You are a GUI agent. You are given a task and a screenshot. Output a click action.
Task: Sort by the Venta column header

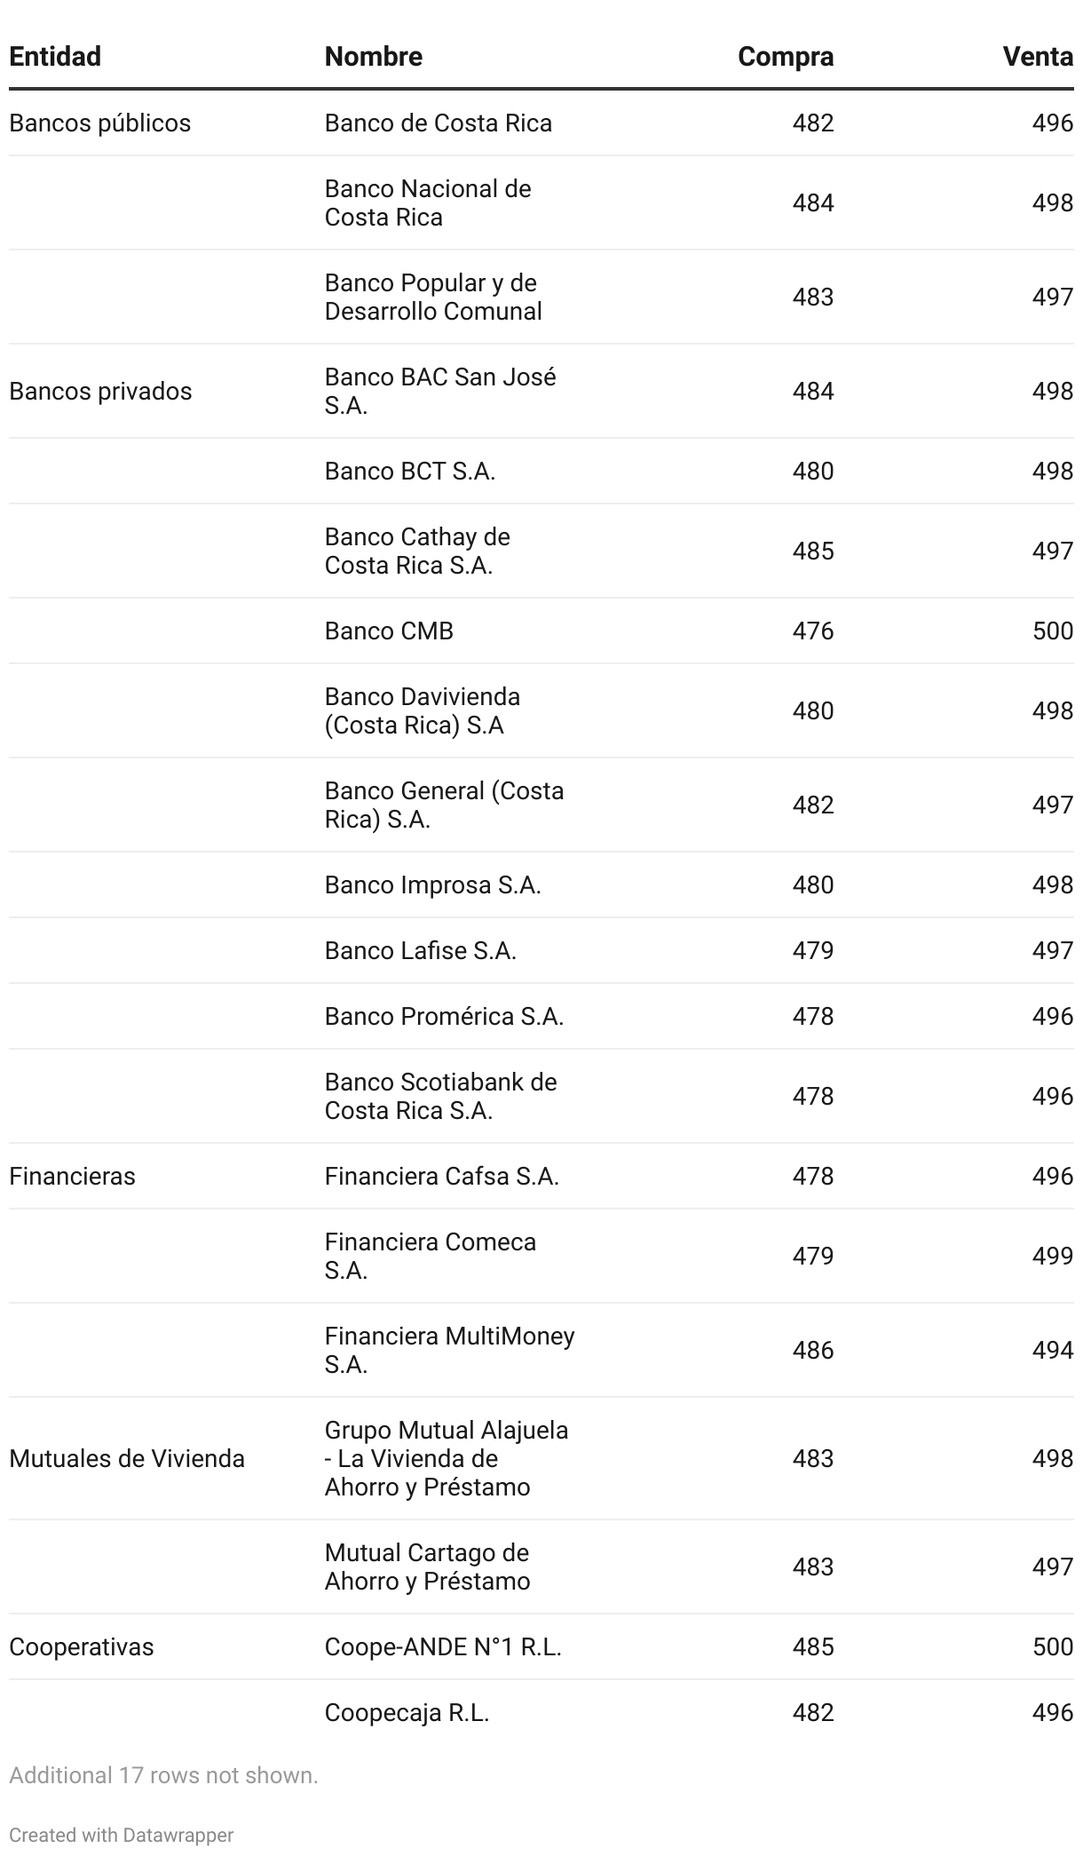pos(1037,57)
